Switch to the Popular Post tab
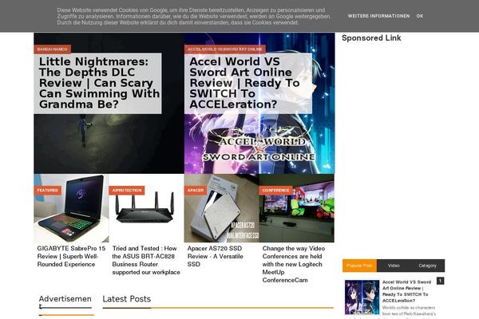Screen dimensions: 479x319 point(359,266)
